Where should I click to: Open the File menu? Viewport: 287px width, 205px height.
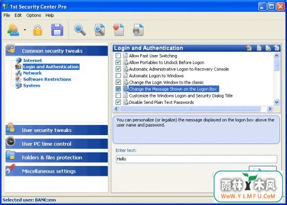[x=6, y=15]
